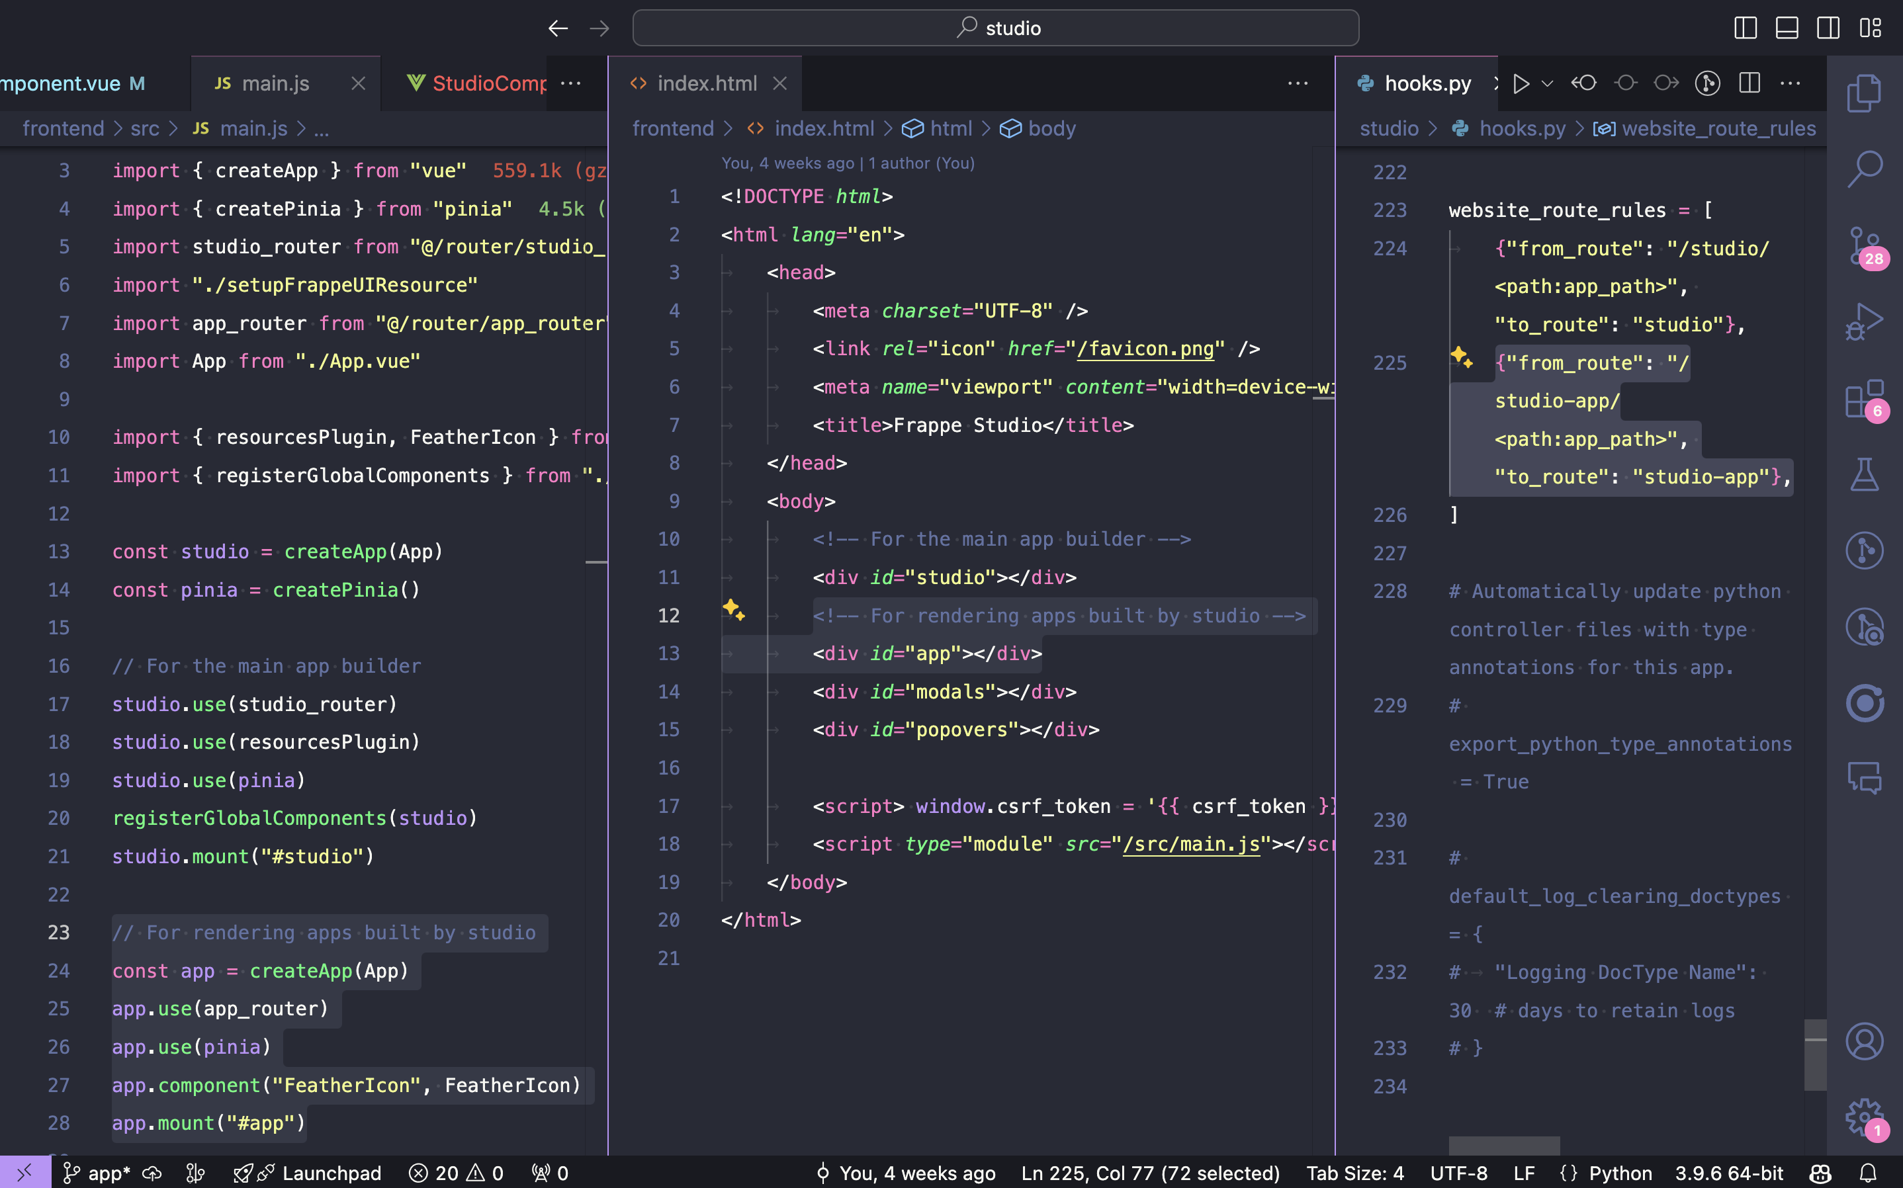Go to line via 'Ln 225, Col 77' status
The height and width of the screenshot is (1188, 1903).
(1149, 1173)
